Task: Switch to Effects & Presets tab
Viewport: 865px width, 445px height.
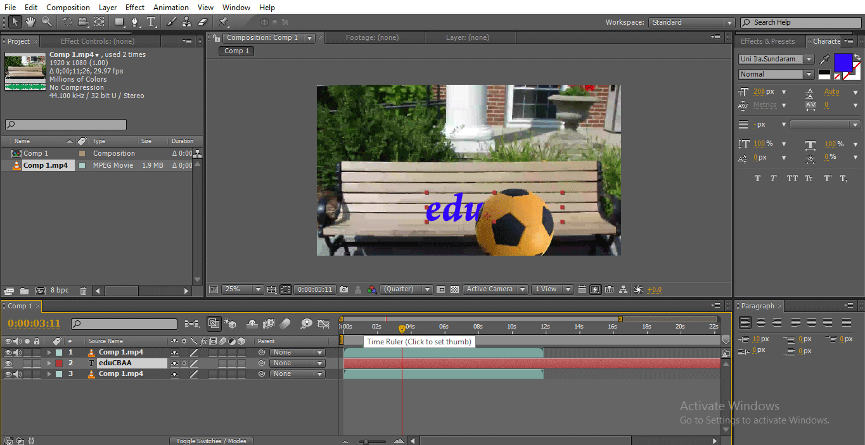Action: [767, 41]
